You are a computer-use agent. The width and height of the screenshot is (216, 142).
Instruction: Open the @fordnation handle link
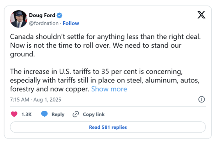point(44,23)
